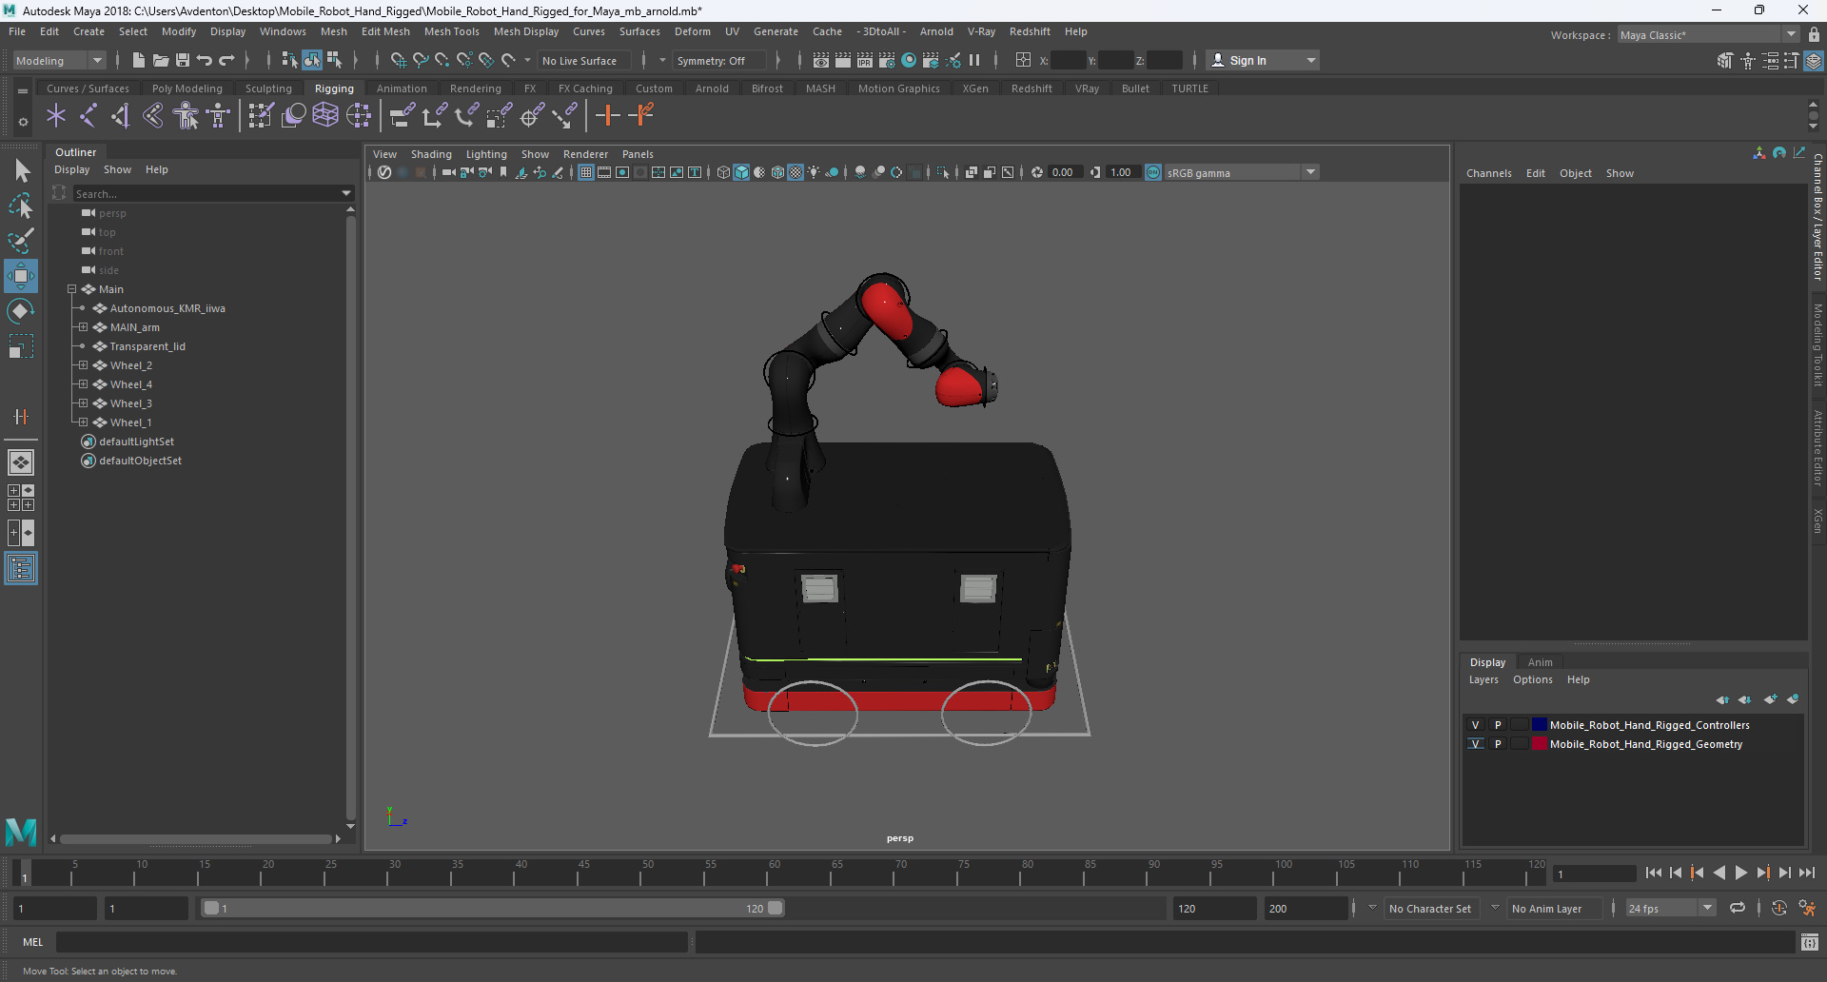
Task: Open the Modeling menu set dropdown
Action: [x=59, y=60]
